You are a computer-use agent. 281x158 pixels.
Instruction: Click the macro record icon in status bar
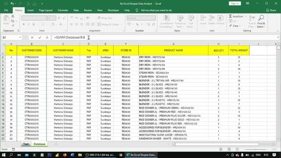(x=14, y=149)
